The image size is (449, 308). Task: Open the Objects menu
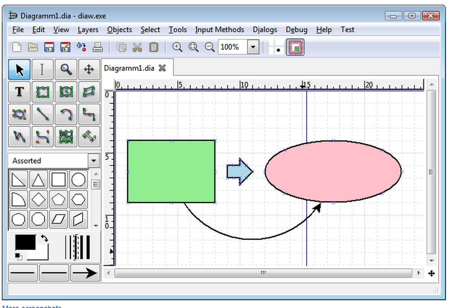tap(119, 30)
